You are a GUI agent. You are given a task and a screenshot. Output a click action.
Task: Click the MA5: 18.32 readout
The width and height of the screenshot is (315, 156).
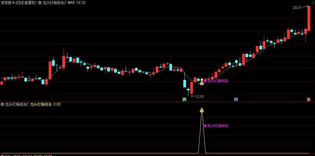[x=77, y=3]
